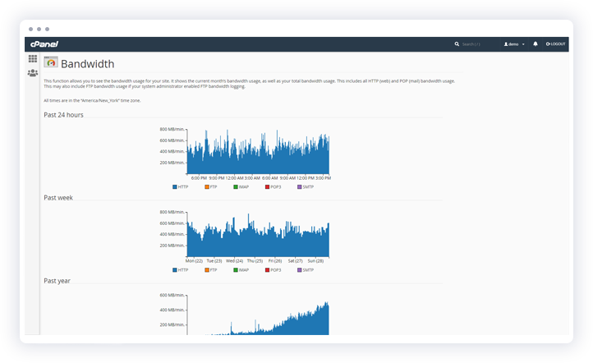Click the user avatar icon beside demo
Viewport: 593px width, 363px height.
coord(506,44)
